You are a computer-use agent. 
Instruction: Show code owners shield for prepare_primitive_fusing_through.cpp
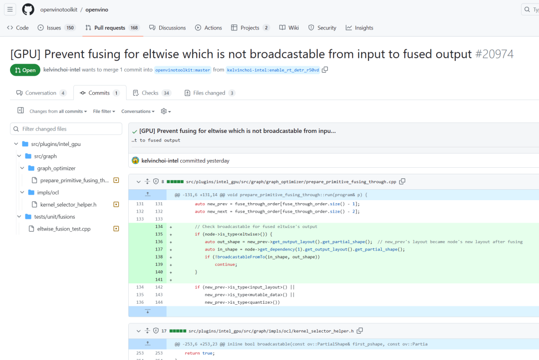tap(156, 181)
